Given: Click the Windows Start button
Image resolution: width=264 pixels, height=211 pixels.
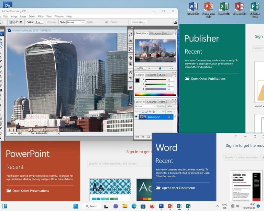Looking at the screenshot, I should coord(76,206).
